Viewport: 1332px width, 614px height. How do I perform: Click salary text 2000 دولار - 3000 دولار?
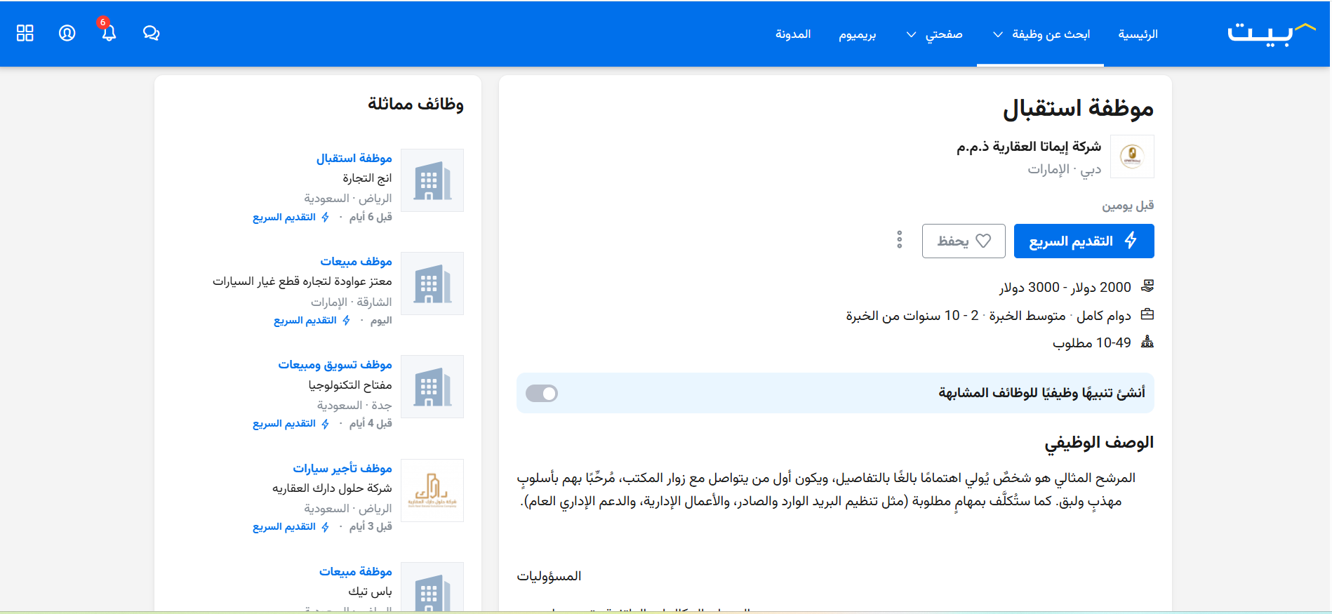point(1065,287)
